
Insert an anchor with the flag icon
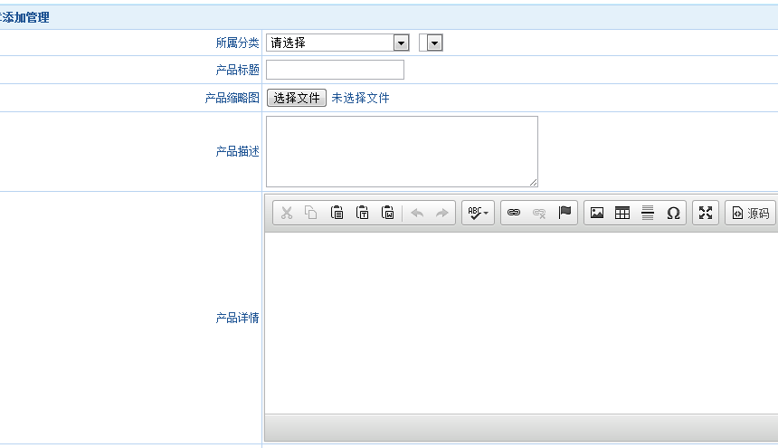coord(565,213)
